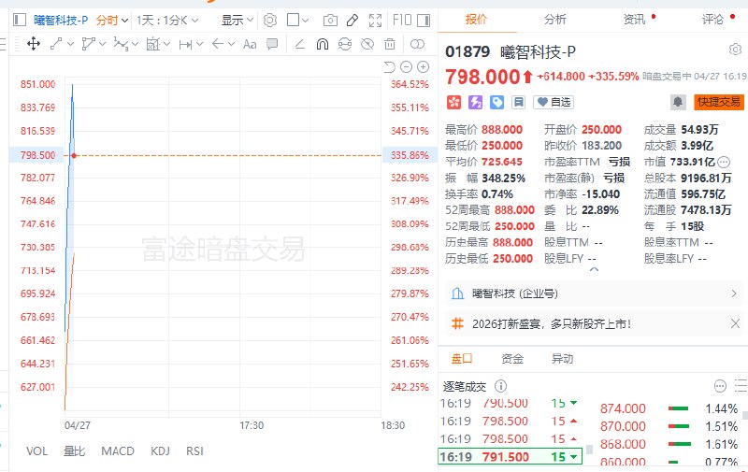Select the line segment drawing tool
The width and height of the screenshot is (748, 472).
click(56, 44)
